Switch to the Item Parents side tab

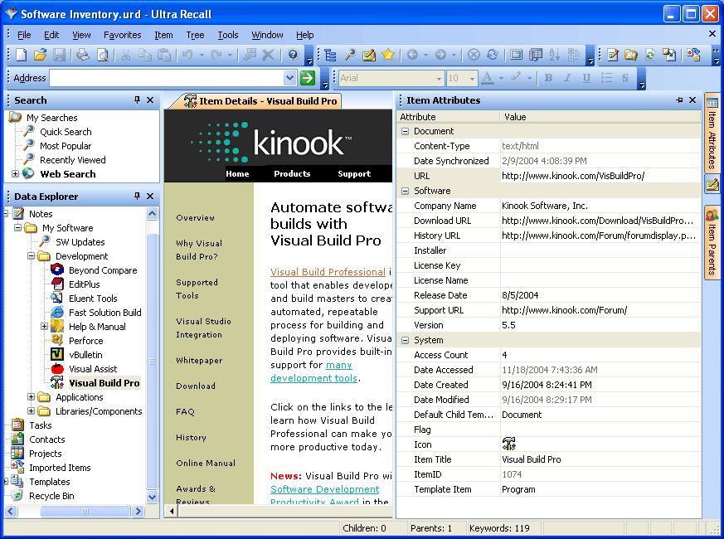712,241
